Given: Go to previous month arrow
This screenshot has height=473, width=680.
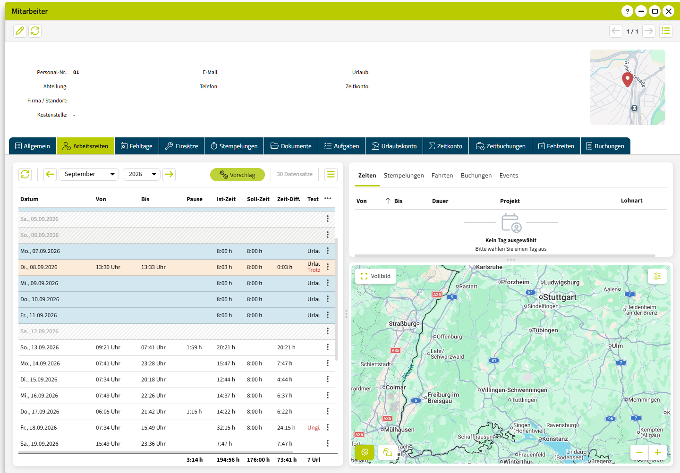Looking at the screenshot, I should tap(50, 174).
